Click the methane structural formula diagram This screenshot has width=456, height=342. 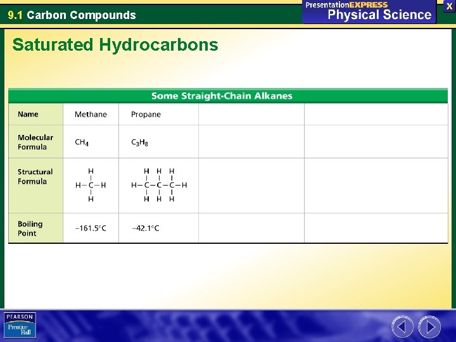[91, 185]
